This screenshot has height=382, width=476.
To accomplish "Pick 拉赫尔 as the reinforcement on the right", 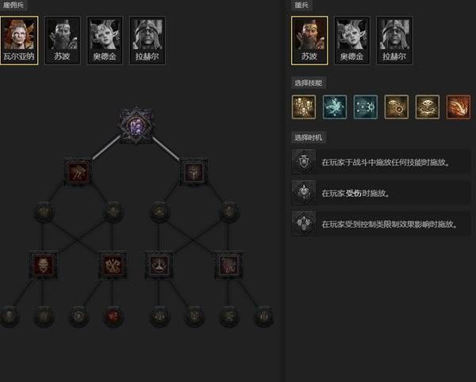I will coord(394,41).
